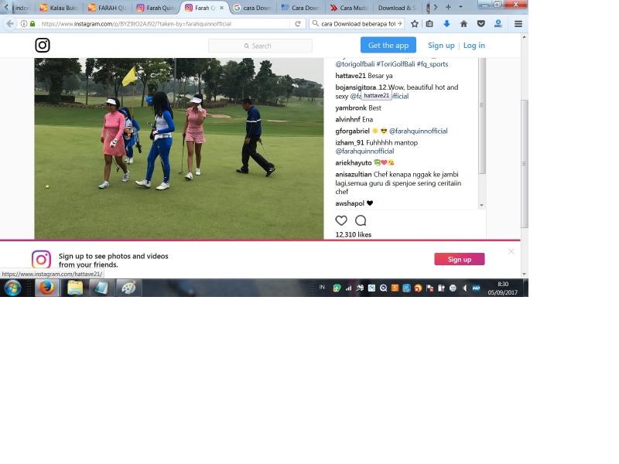Switch to FARAH QU tab

pyautogui.click(x=107, y=8)
